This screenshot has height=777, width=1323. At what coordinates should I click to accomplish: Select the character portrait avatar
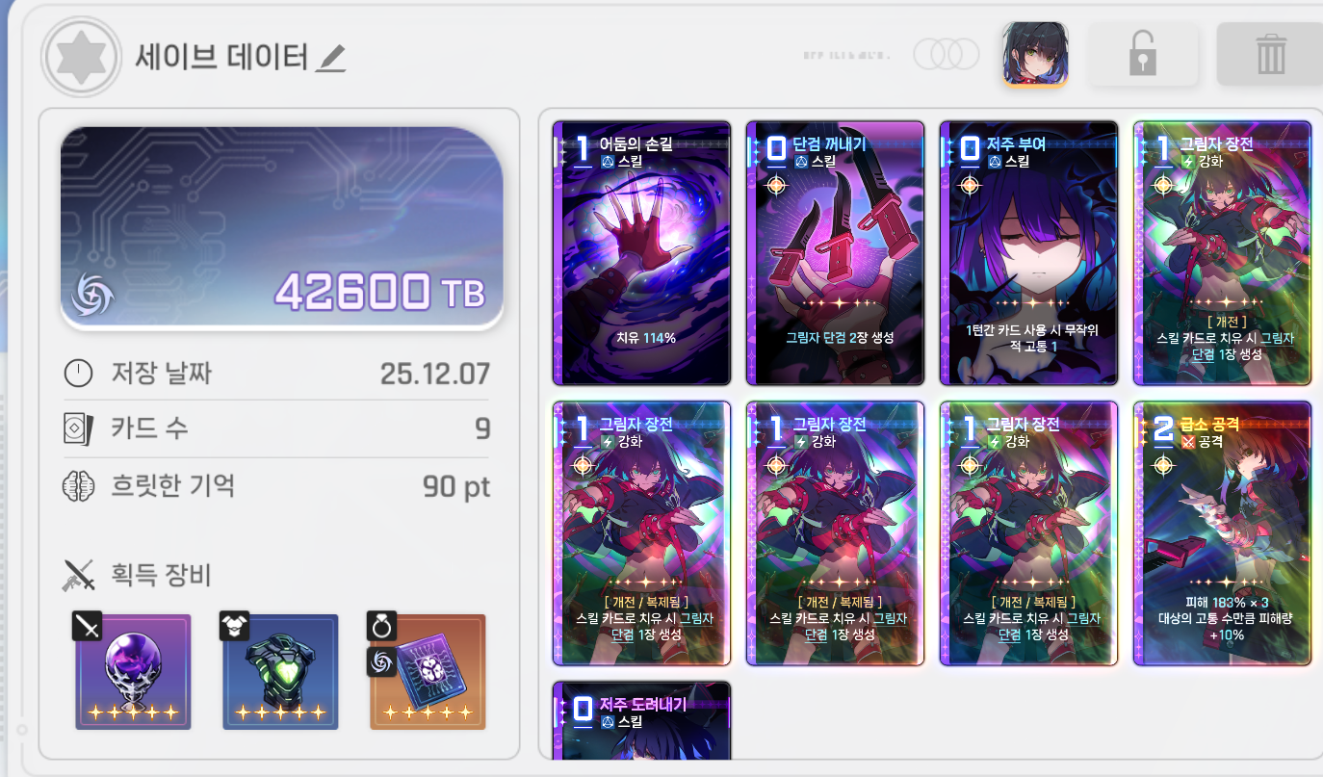pyautogui.click(x=1035, y=54)
